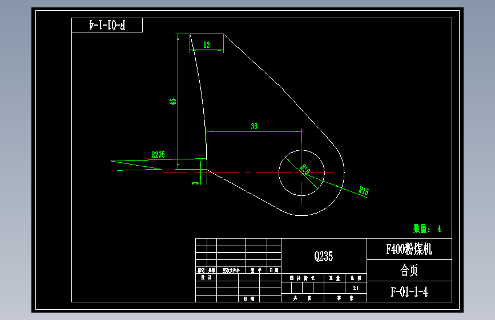Select the 比例 header cell
Image resolution: width=495 pixels, height=320 pixels.
(x=356, y=278)
